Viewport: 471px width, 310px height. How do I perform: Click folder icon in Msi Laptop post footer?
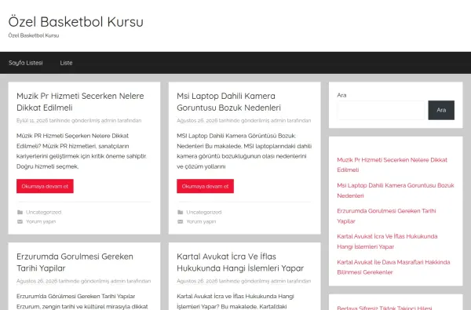[181, 212]
